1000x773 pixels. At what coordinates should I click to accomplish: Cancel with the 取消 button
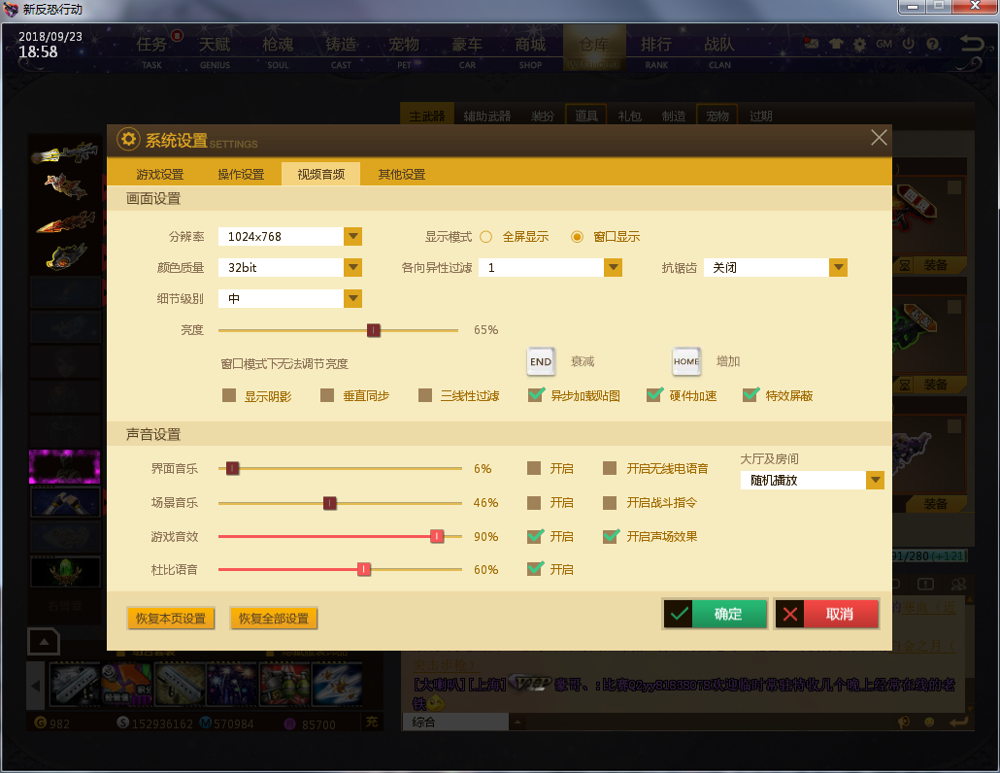827,614
